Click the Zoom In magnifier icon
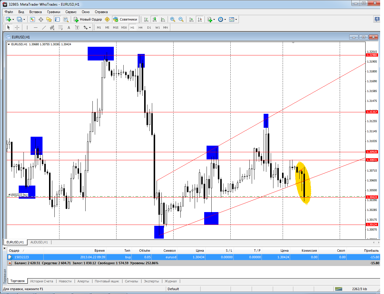The width and height of the screenshot is (384, 294). [173, 19]
